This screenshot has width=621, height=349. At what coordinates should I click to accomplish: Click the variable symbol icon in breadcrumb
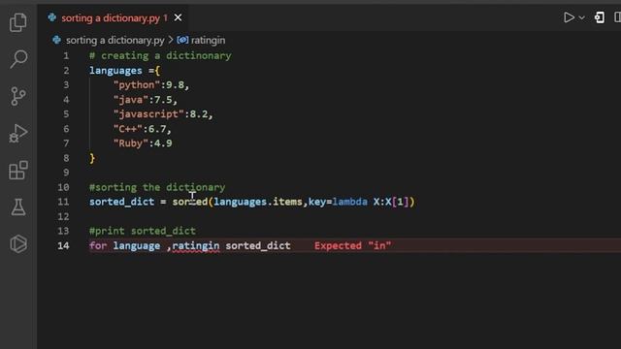pos(182,40)
